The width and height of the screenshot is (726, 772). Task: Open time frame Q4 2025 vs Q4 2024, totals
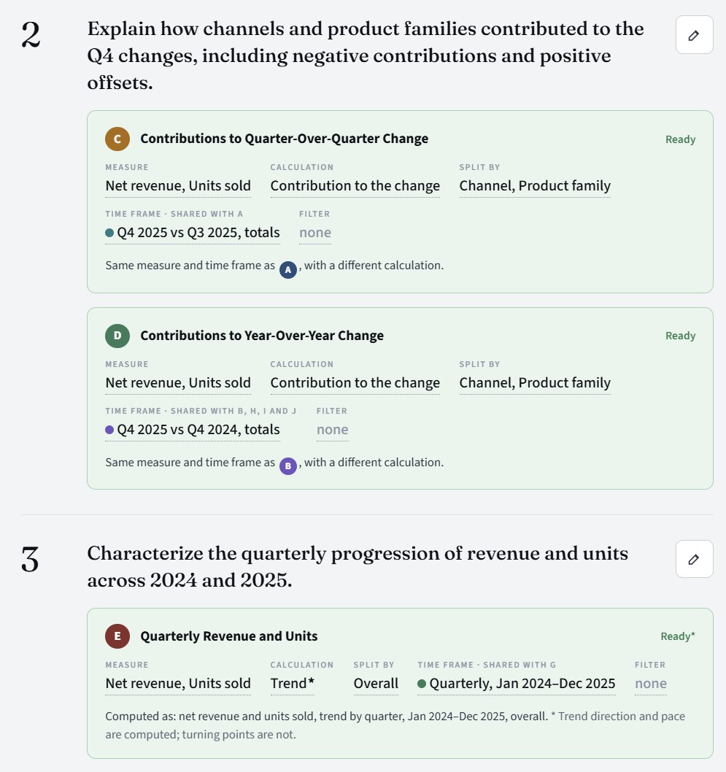coord(193,430)
